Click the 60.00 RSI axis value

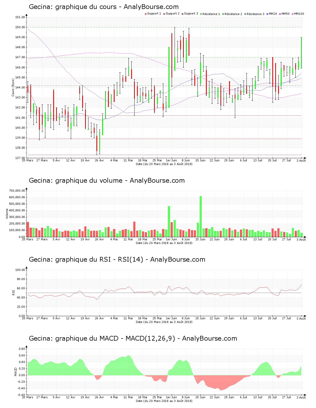click(x=21, y=288)
